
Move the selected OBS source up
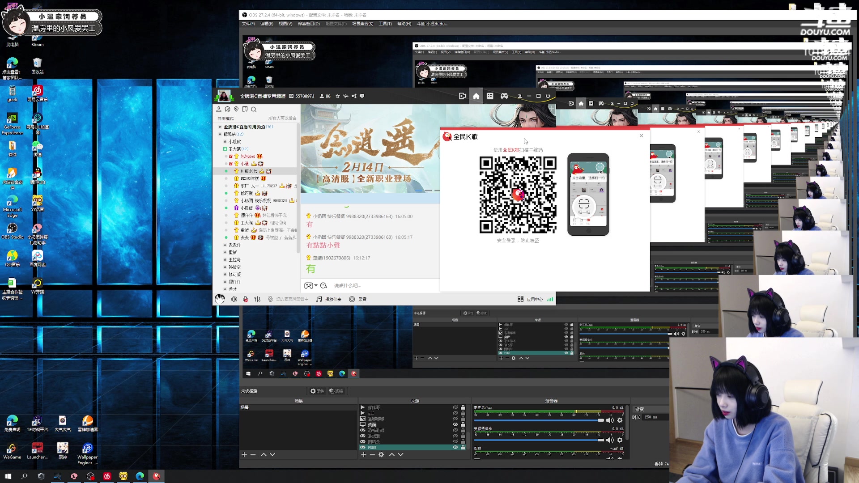pos(392,454)
